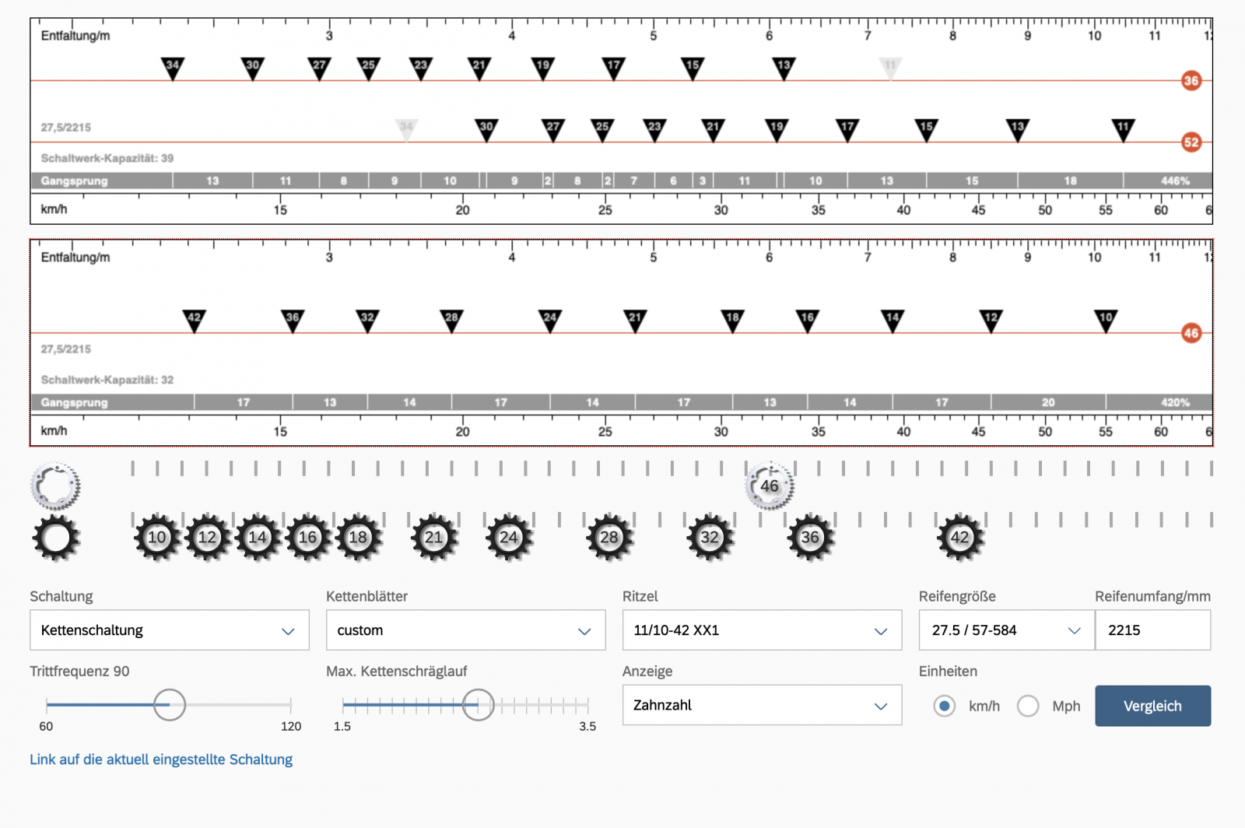This screenshot has width=1245, height=828.
Task: Click the 18 gear marker in lower chart
Action: pyautogui.click(x=732, y=320)
